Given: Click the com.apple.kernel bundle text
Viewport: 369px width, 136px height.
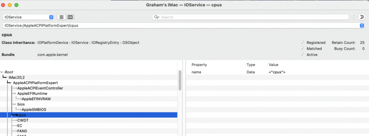Looking at the screenshot, I should (x=53, y=55).
